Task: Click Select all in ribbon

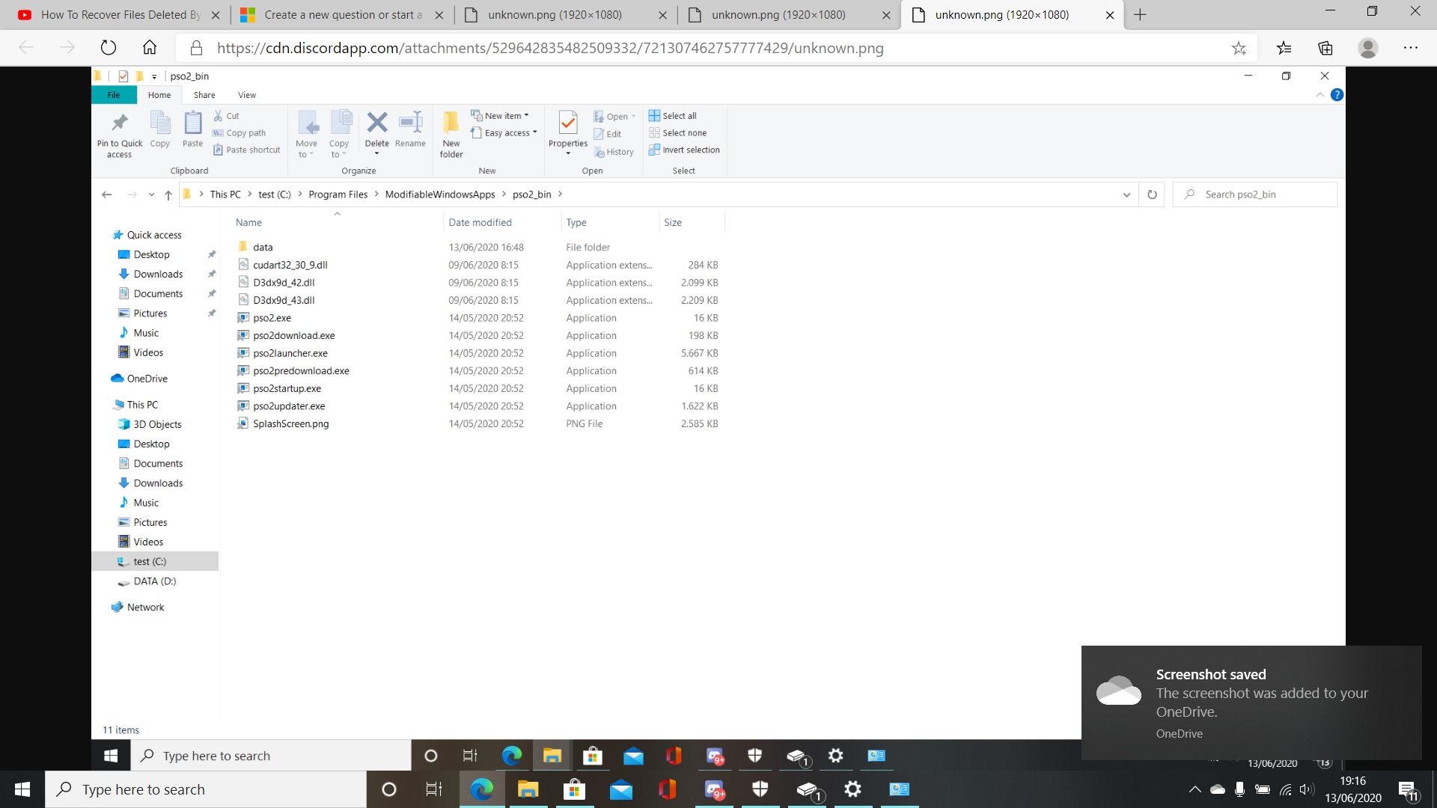Action: point(673,116)
